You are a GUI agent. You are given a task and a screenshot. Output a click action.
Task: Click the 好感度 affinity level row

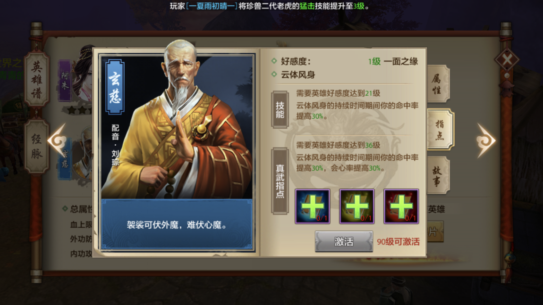(349, 62)
